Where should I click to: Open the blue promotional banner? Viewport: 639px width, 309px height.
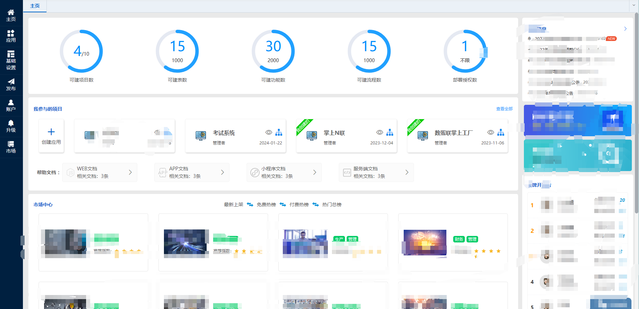pos(578,120)
